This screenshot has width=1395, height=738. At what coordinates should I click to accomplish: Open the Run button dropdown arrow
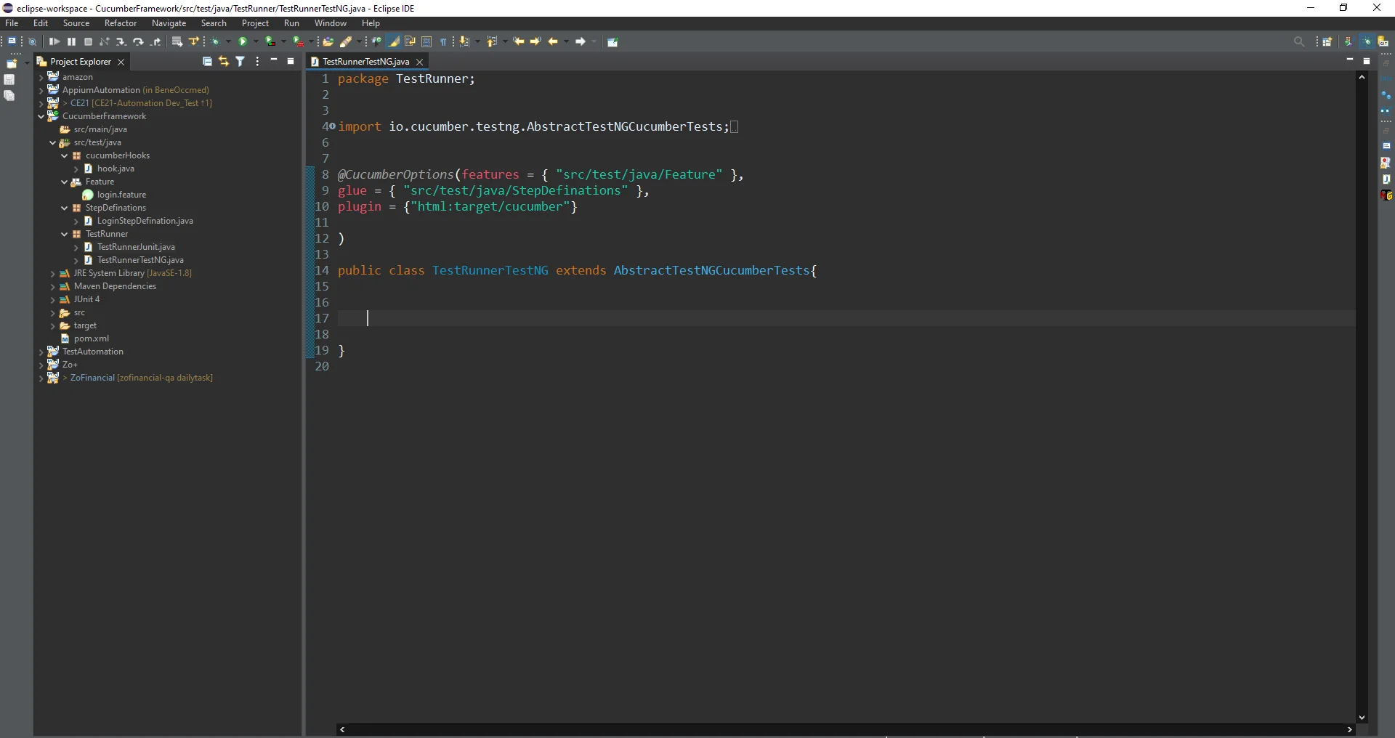[x=256, y=41]
